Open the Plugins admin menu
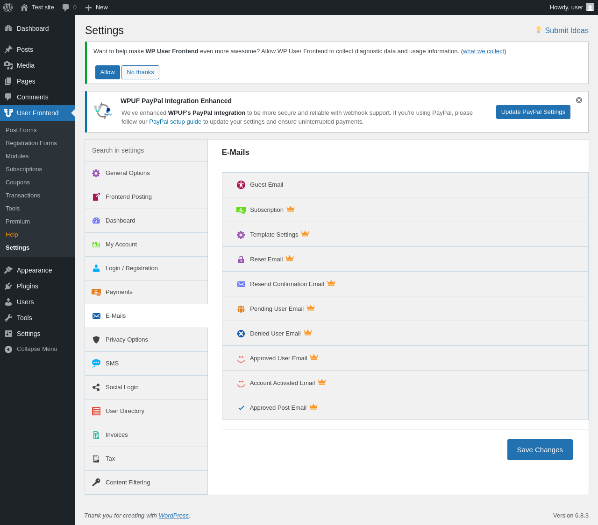The height and width of the screenshot is (525, 598). tap(37, 286)
